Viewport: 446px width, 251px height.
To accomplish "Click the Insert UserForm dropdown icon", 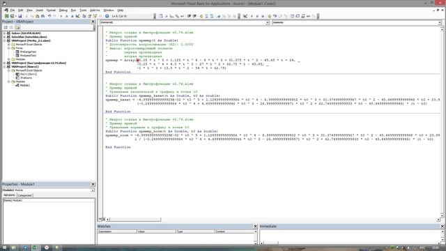I will [x=15, y=16].
